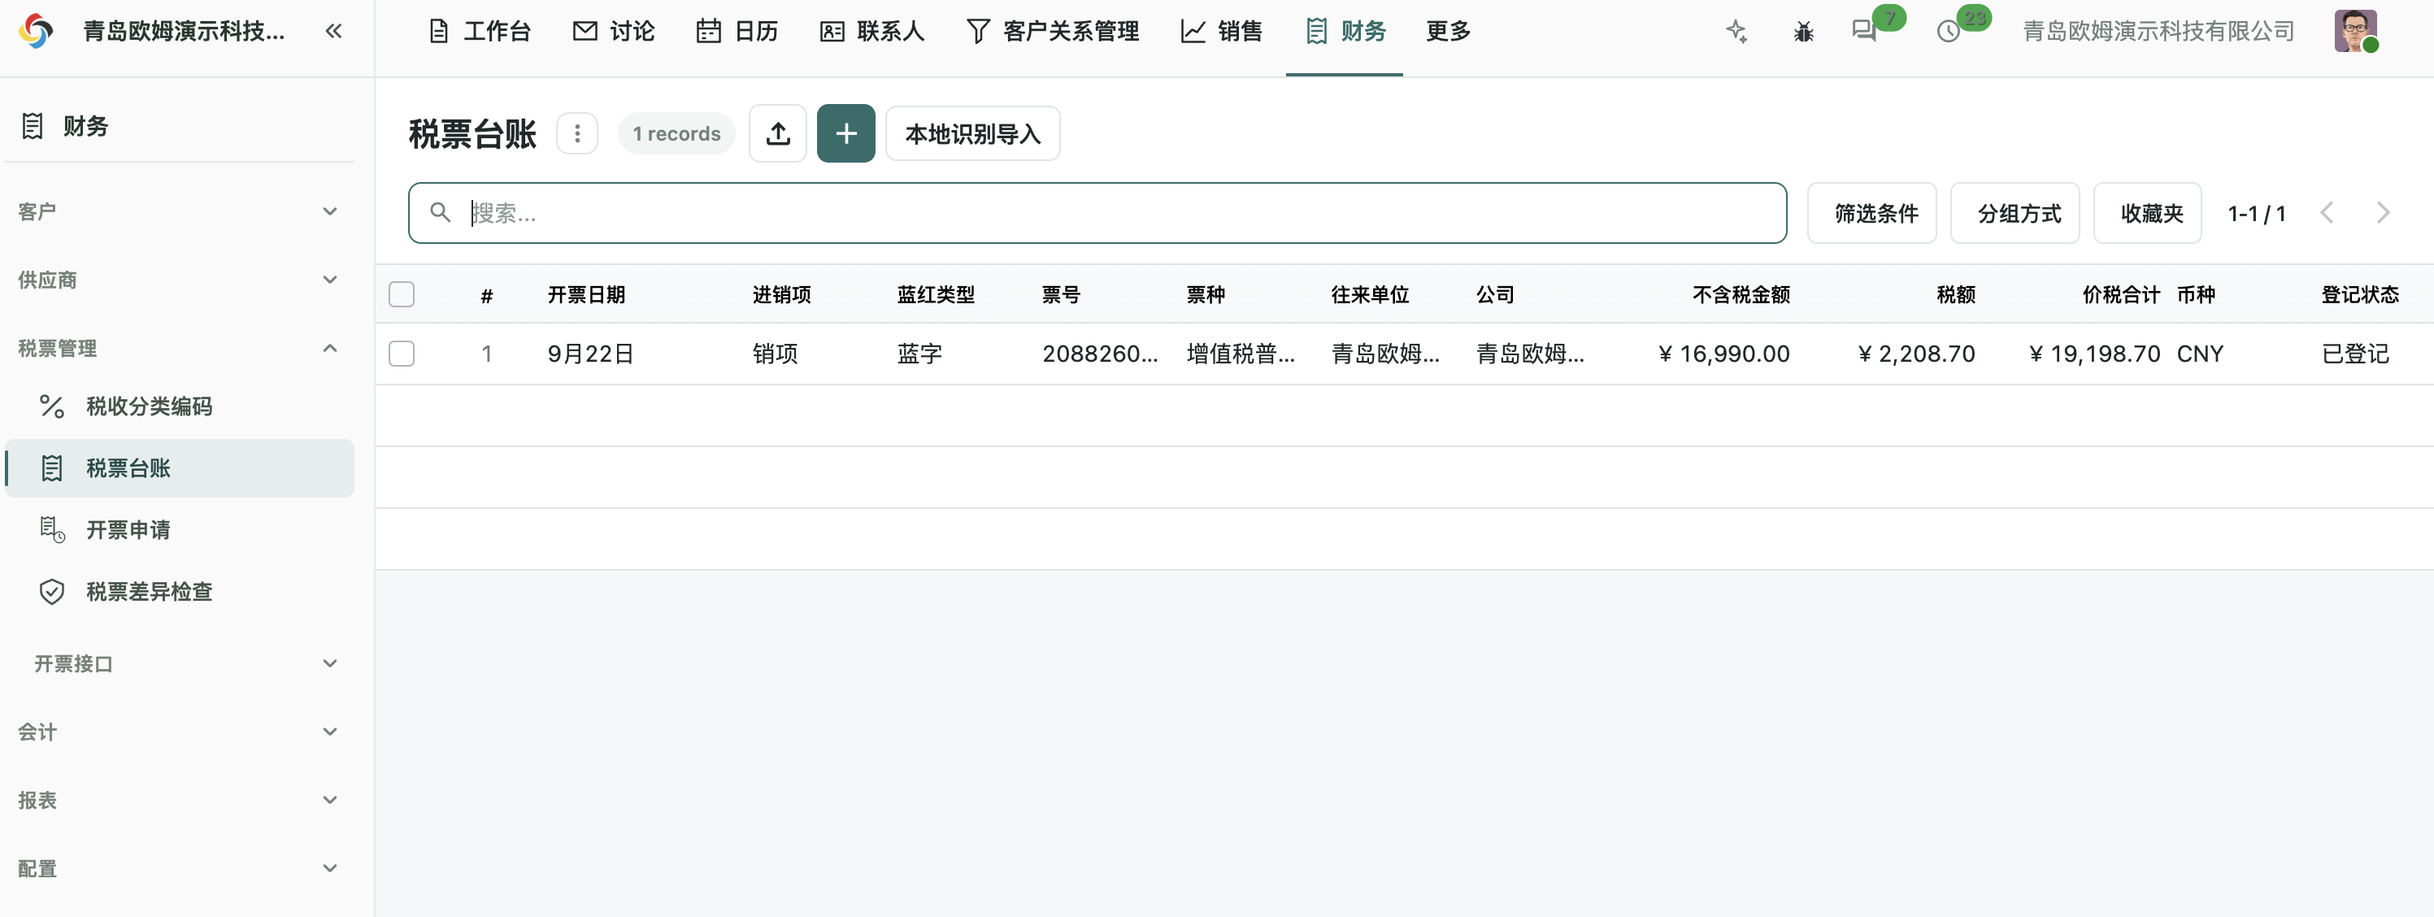2434x917 pixels.
Task: Tick the select-all checkbox in table header
Action: (402, 294)
